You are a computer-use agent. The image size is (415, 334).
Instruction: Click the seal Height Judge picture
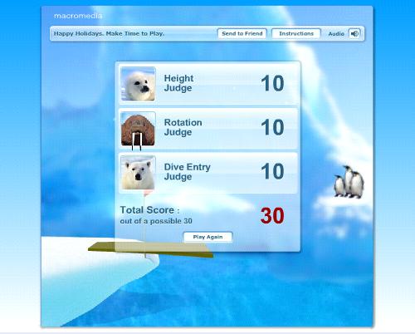[x=138, y=84]
